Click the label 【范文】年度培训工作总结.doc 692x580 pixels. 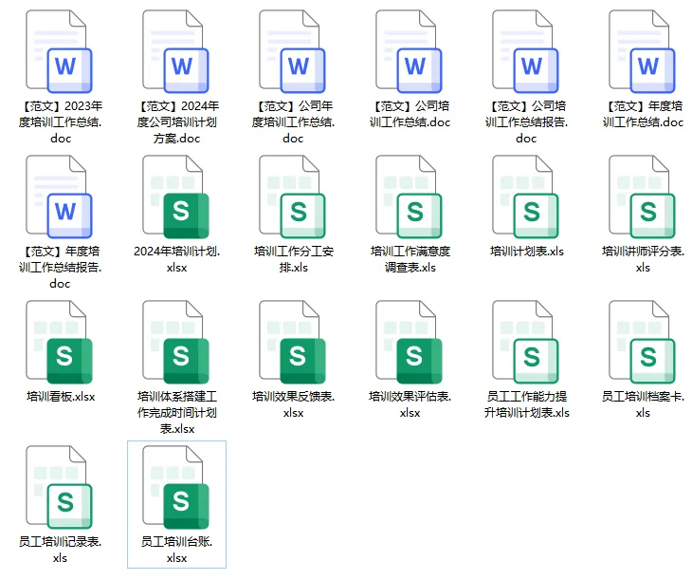pos(643,114)
